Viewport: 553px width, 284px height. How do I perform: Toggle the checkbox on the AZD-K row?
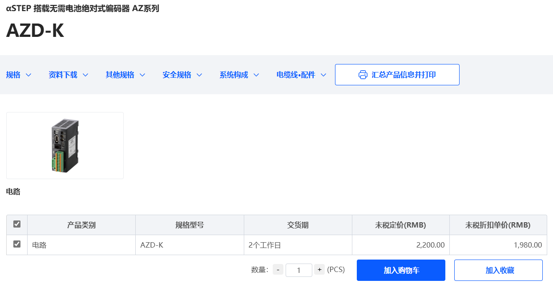(16, 244)
